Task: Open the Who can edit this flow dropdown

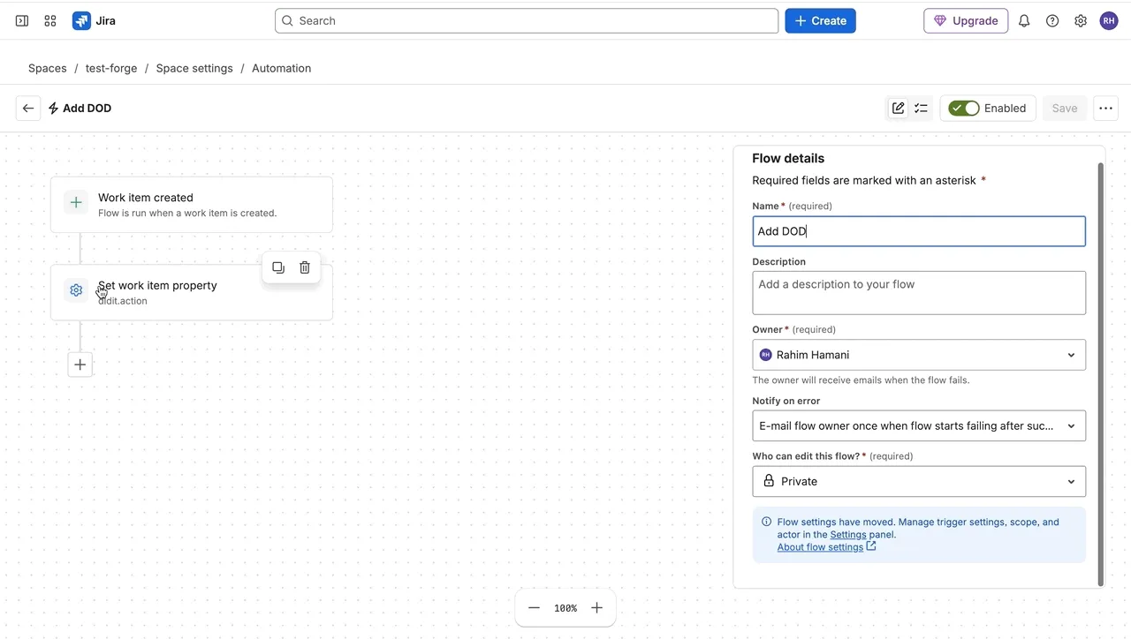Action: (919, 481)
